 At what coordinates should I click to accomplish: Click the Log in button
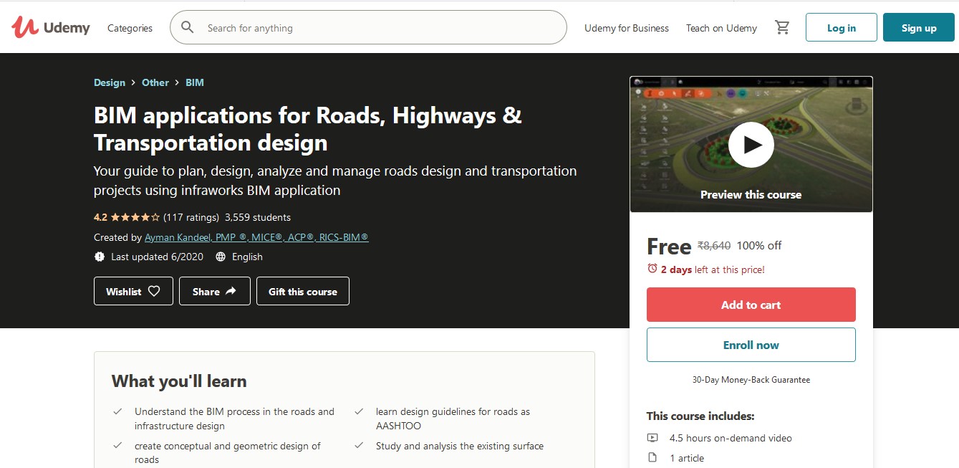pos(842,27)
